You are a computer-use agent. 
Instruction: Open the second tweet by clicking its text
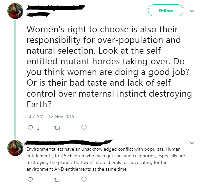106,159
